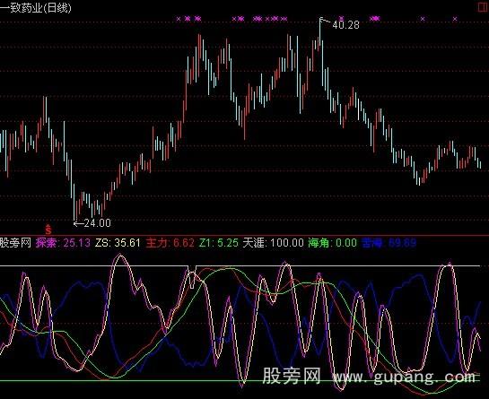
Task: Select the Z1: 5.25 indicator value
Action: pos(219,242)
